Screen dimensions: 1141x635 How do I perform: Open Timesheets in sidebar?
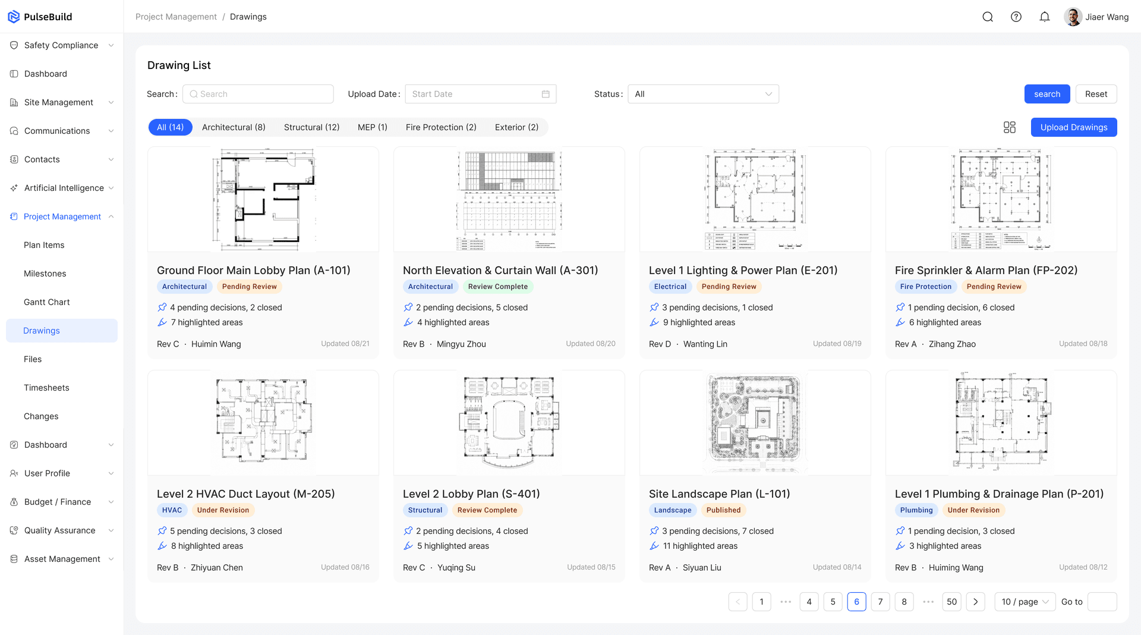coord(46,388)
